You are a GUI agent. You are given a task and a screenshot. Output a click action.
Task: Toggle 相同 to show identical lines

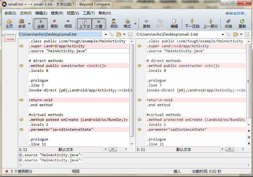tap(68, 24)
